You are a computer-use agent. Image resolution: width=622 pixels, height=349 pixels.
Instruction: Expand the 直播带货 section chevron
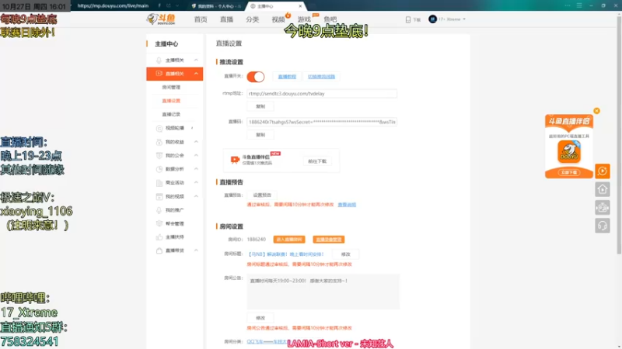196,251
